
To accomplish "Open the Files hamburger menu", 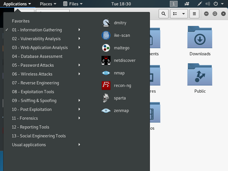I will coord(194,14).
